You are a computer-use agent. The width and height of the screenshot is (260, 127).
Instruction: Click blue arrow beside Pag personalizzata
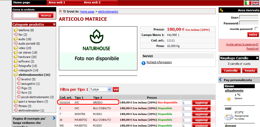tap(220, 80)
